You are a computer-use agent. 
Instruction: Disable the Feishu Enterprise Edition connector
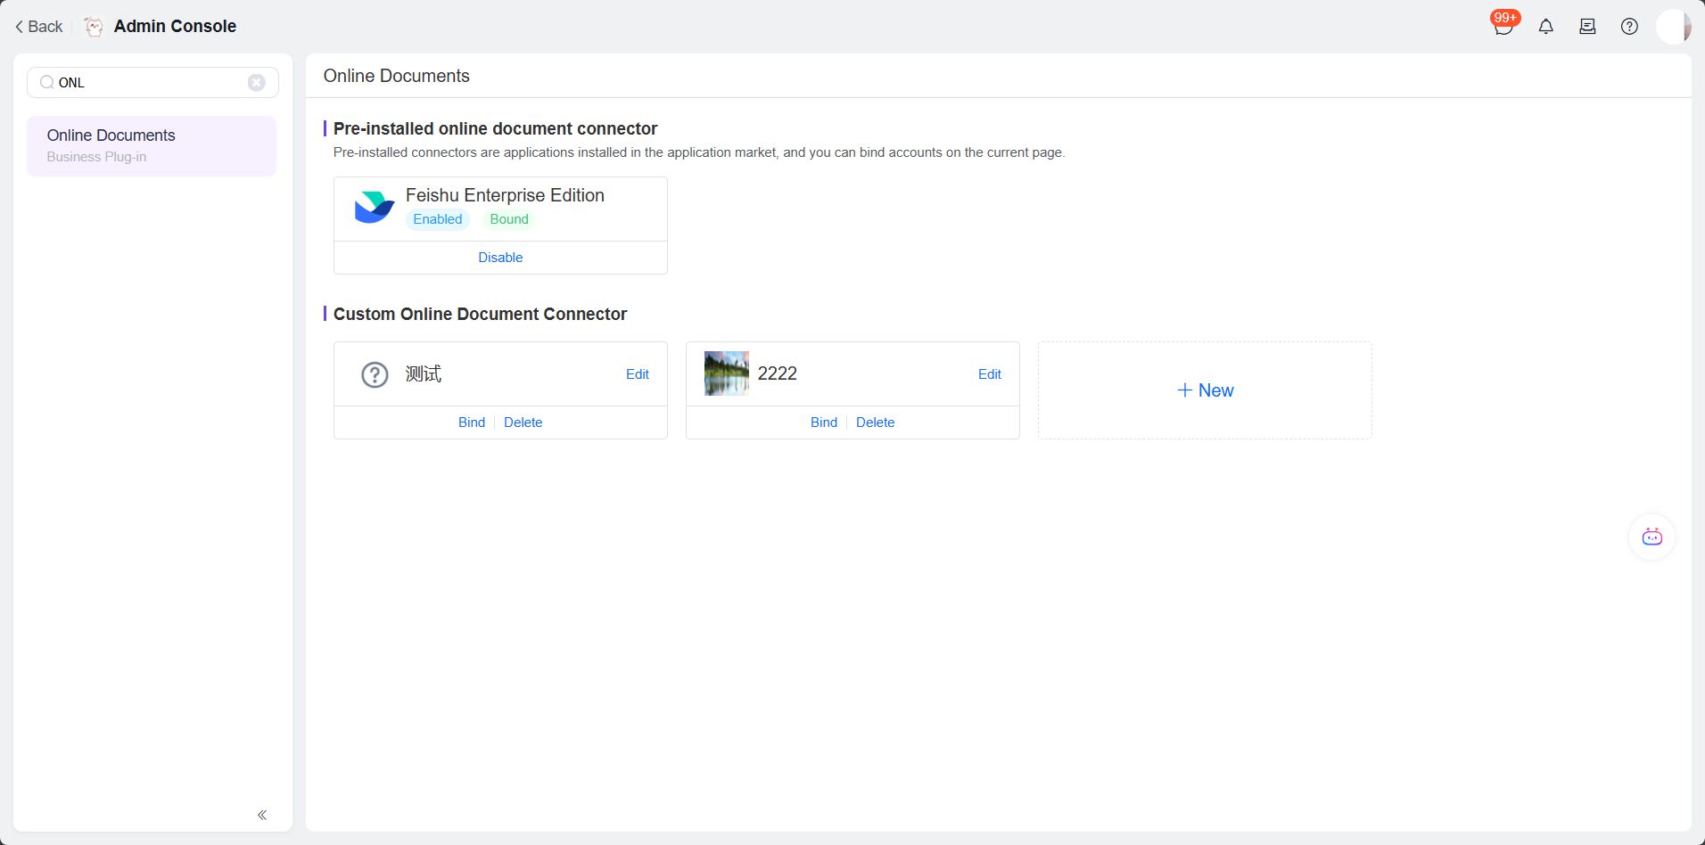[x=500, y=258]
